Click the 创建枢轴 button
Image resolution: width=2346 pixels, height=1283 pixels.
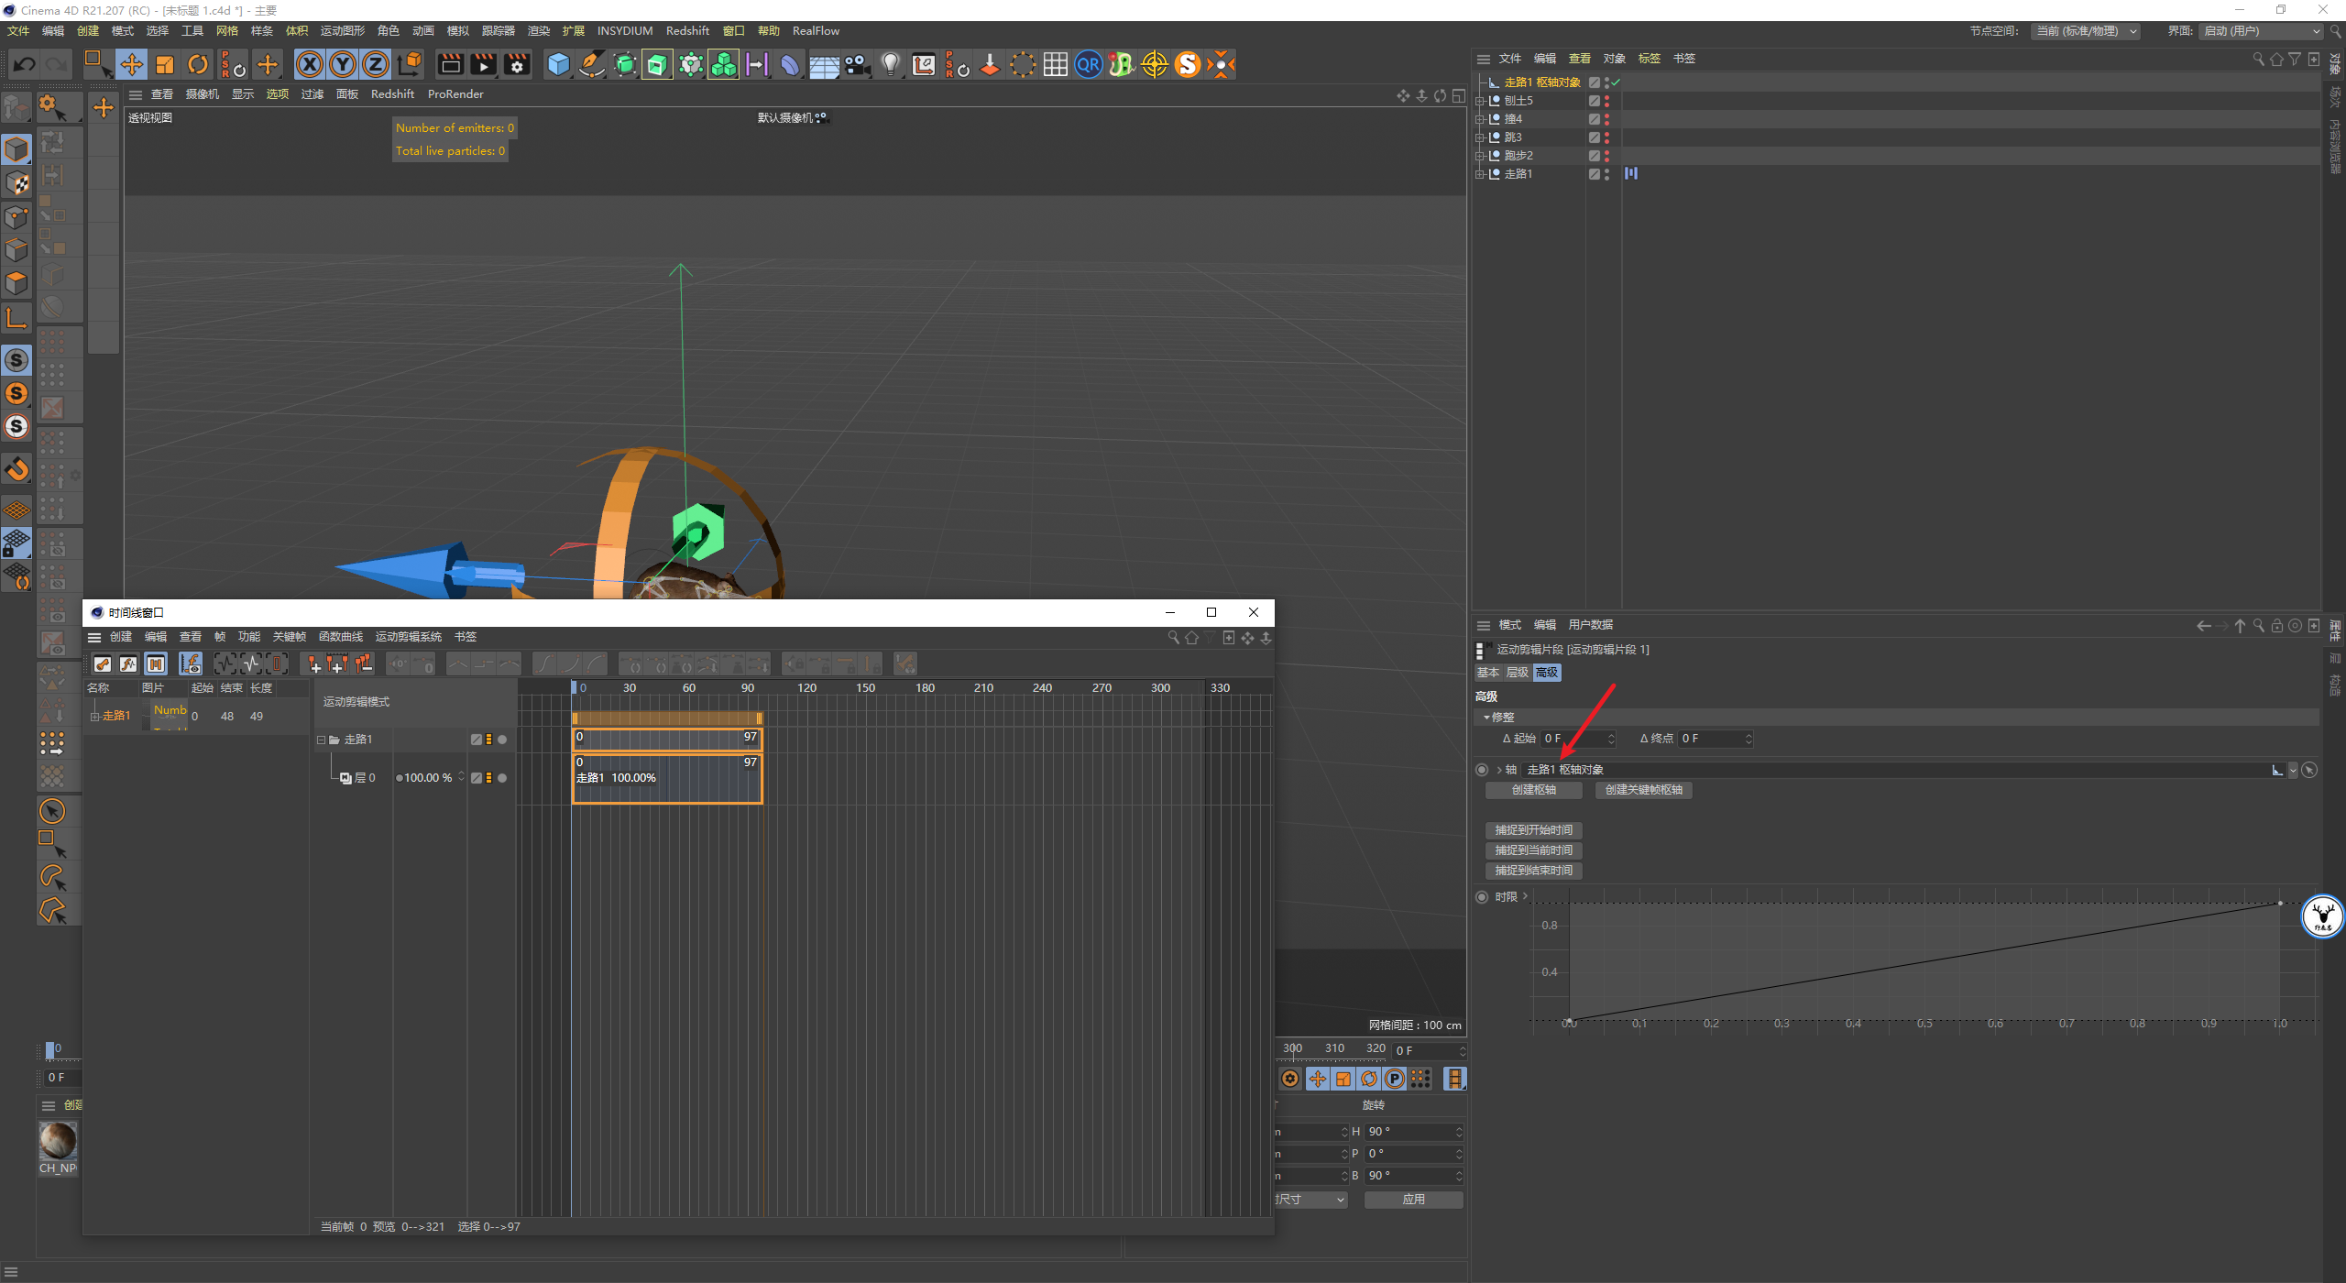1533,790
